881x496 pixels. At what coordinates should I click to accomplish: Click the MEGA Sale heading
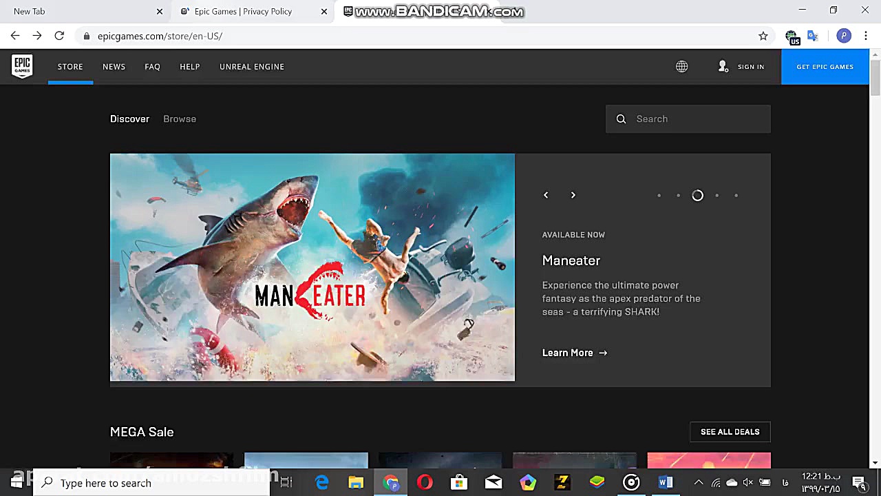click(x=142, y=432)
